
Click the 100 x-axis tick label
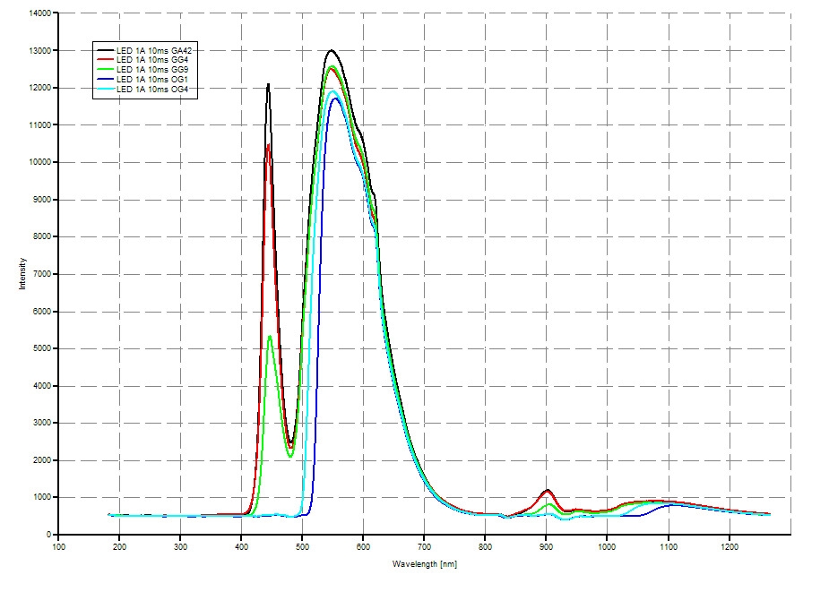click(x=59, y=546)
